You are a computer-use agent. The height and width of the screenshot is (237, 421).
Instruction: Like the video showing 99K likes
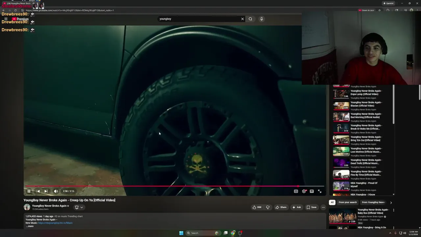point(257,207)
